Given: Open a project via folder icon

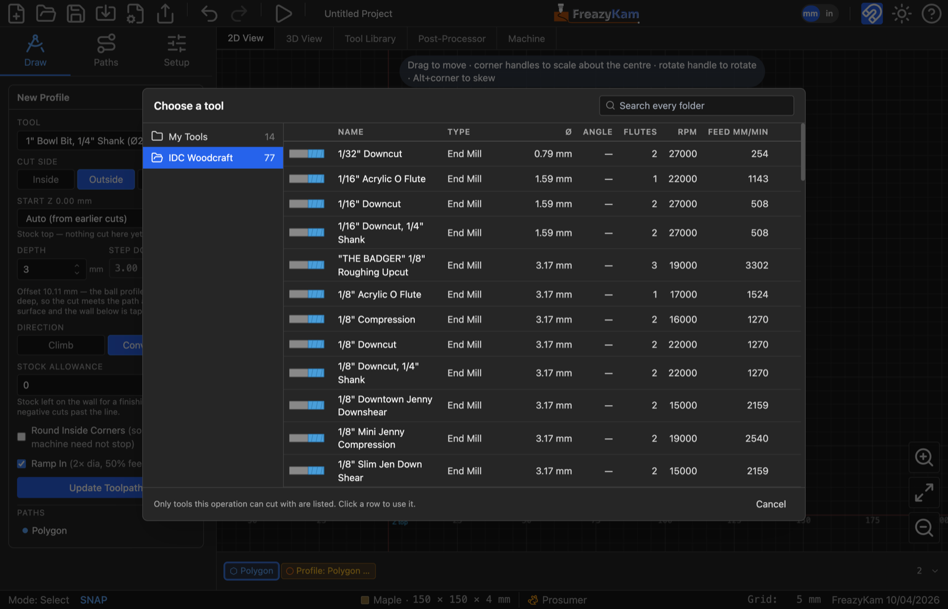Looking at the screenshot, I should [46, 14].
